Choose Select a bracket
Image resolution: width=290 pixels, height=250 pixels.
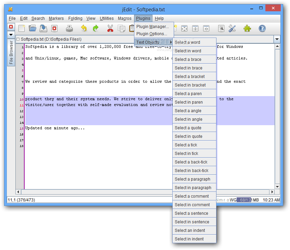tap(194, 76)
